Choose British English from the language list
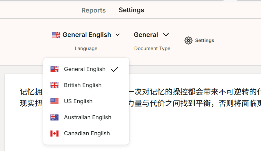Image resolution: width=261 pixels, height=151 pixels. tap(83, 85)
